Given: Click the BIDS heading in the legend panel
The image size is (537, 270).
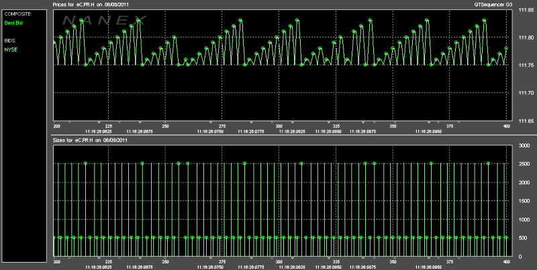Looking at the screenshot, I should pyautogui.click(x=10, y=41).
